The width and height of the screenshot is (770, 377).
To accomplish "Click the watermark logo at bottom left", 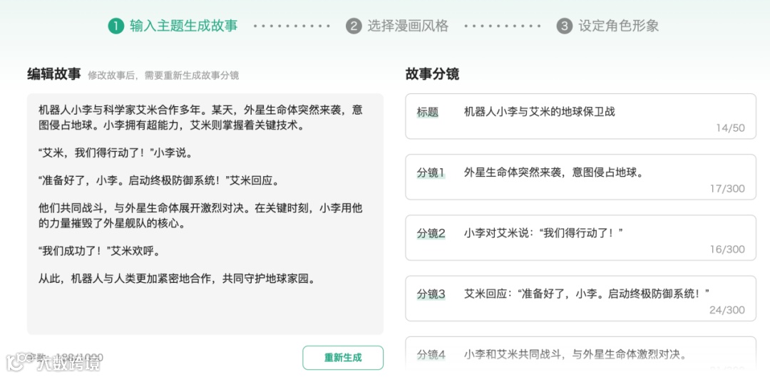I will click(x=53, y=362).
